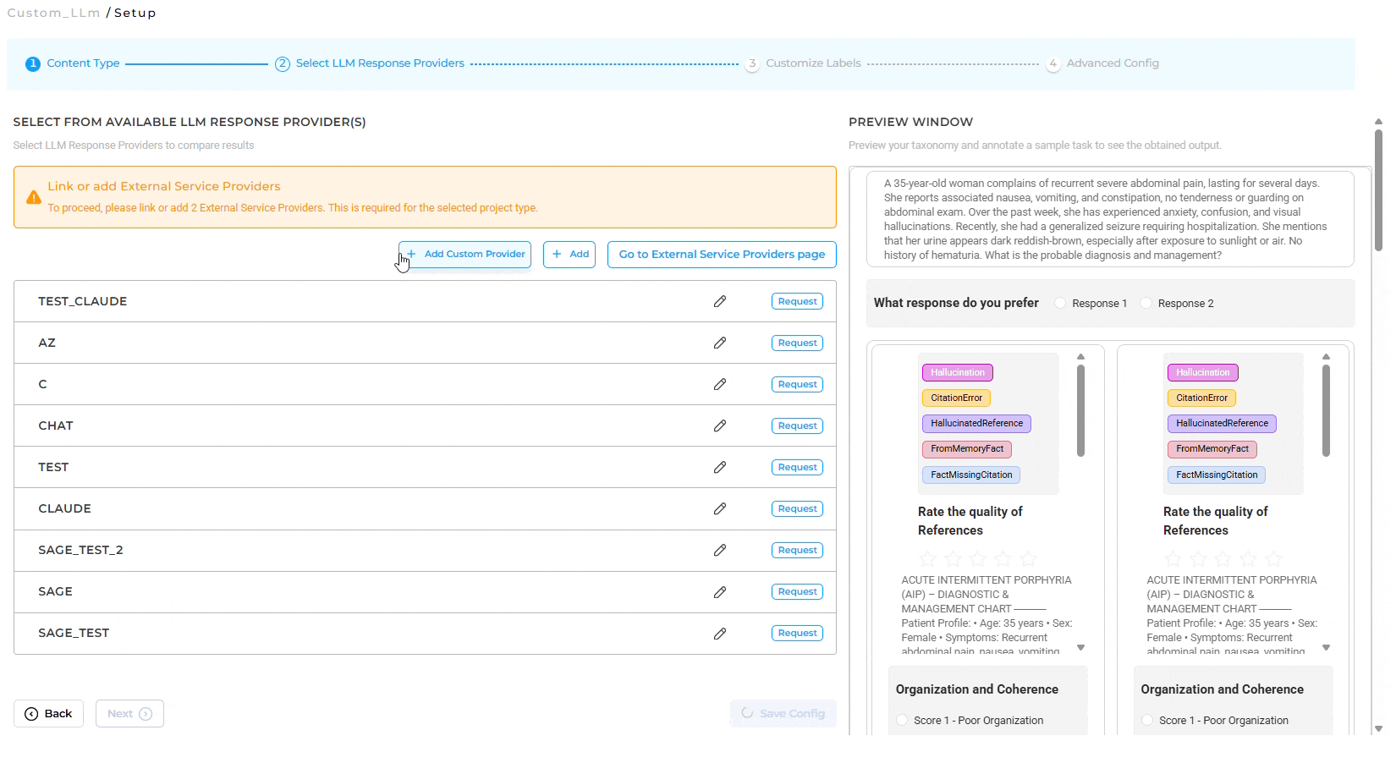Click up arrow above left label list
1396x763 pixels.
(1080, 357)
